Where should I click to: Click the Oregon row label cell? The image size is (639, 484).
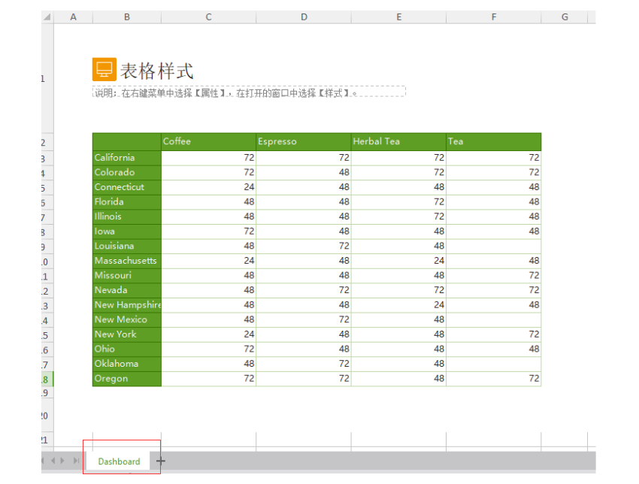[126, 379]
